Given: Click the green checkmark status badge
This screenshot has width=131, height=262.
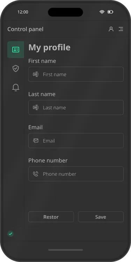Looking at the screenshot, I should [x=10, y=234].
